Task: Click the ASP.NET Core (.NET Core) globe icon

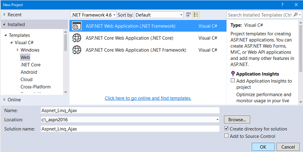Action: 77,38
